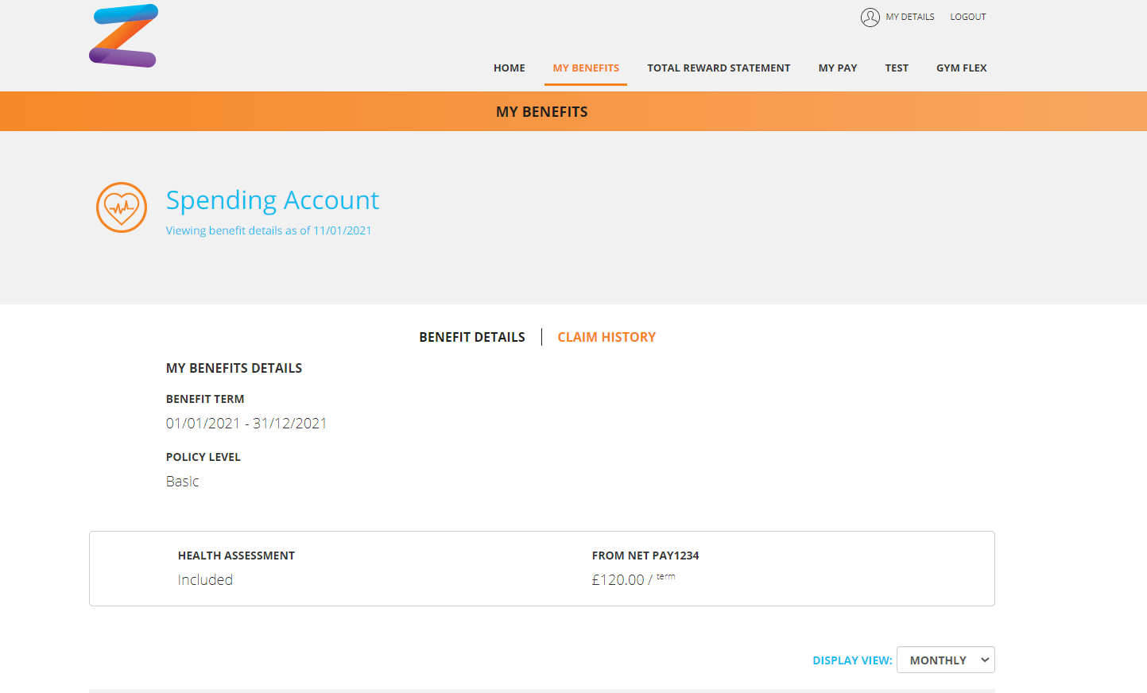Screen dimensions: 1147x693
Task: Switch to the CLAIM HISTORY tab
Action: (x=606, y=337)
